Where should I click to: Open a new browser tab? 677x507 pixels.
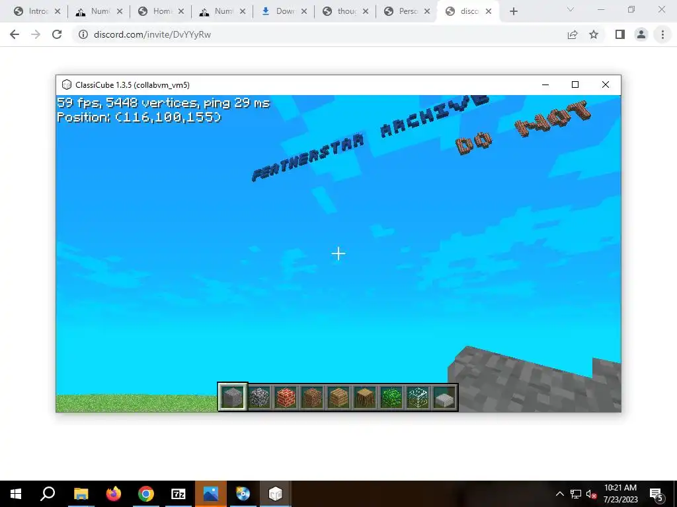click(513, 12)
